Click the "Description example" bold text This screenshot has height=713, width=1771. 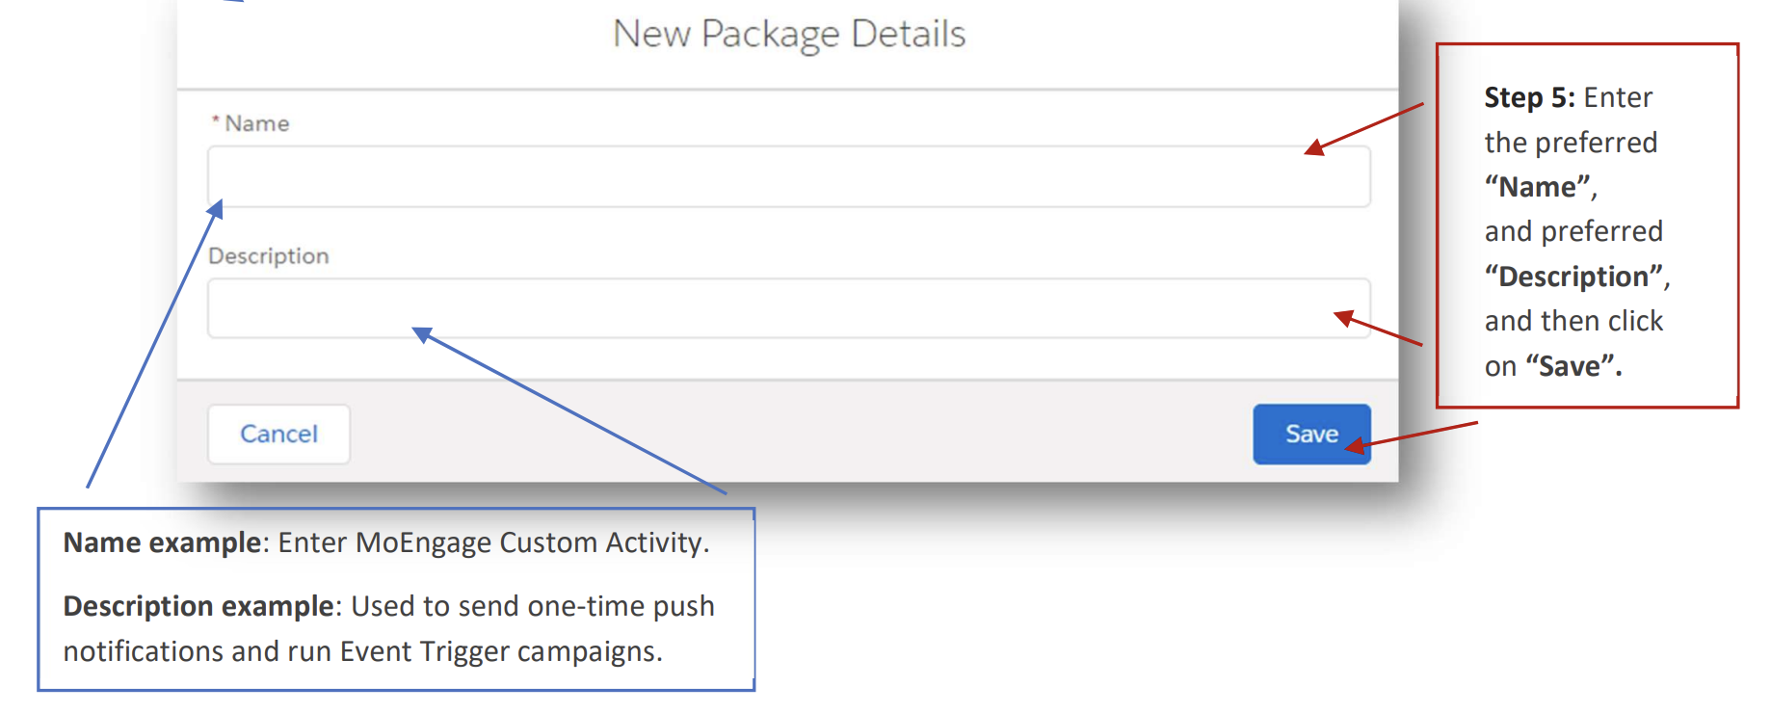click(198, 606)
